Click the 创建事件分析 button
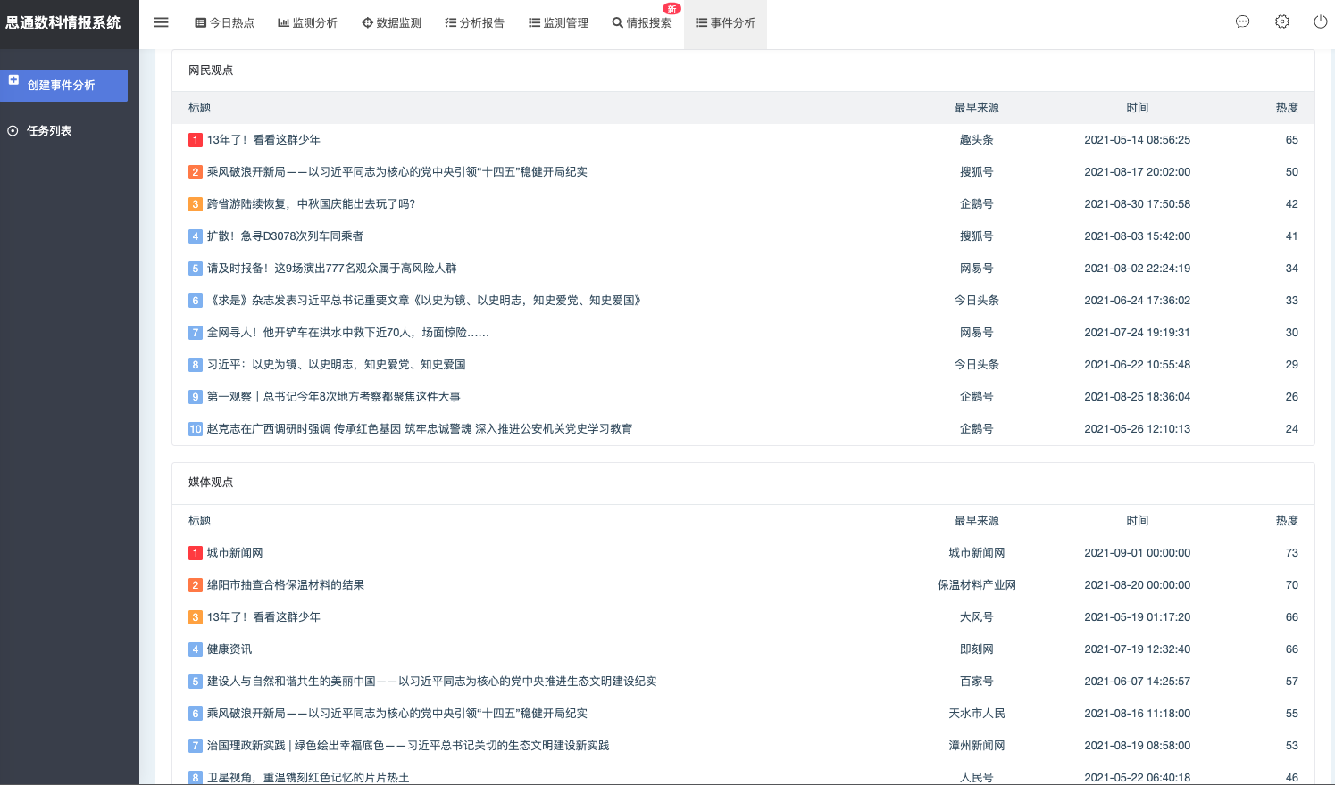The height and width of the screenshot is (785, 1335). tap(64, 86)
